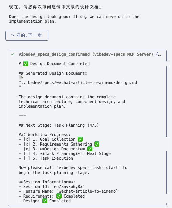
Task: Click the green check after Design Document step 3
Action: pyautogui.click(x=90, y=149)
